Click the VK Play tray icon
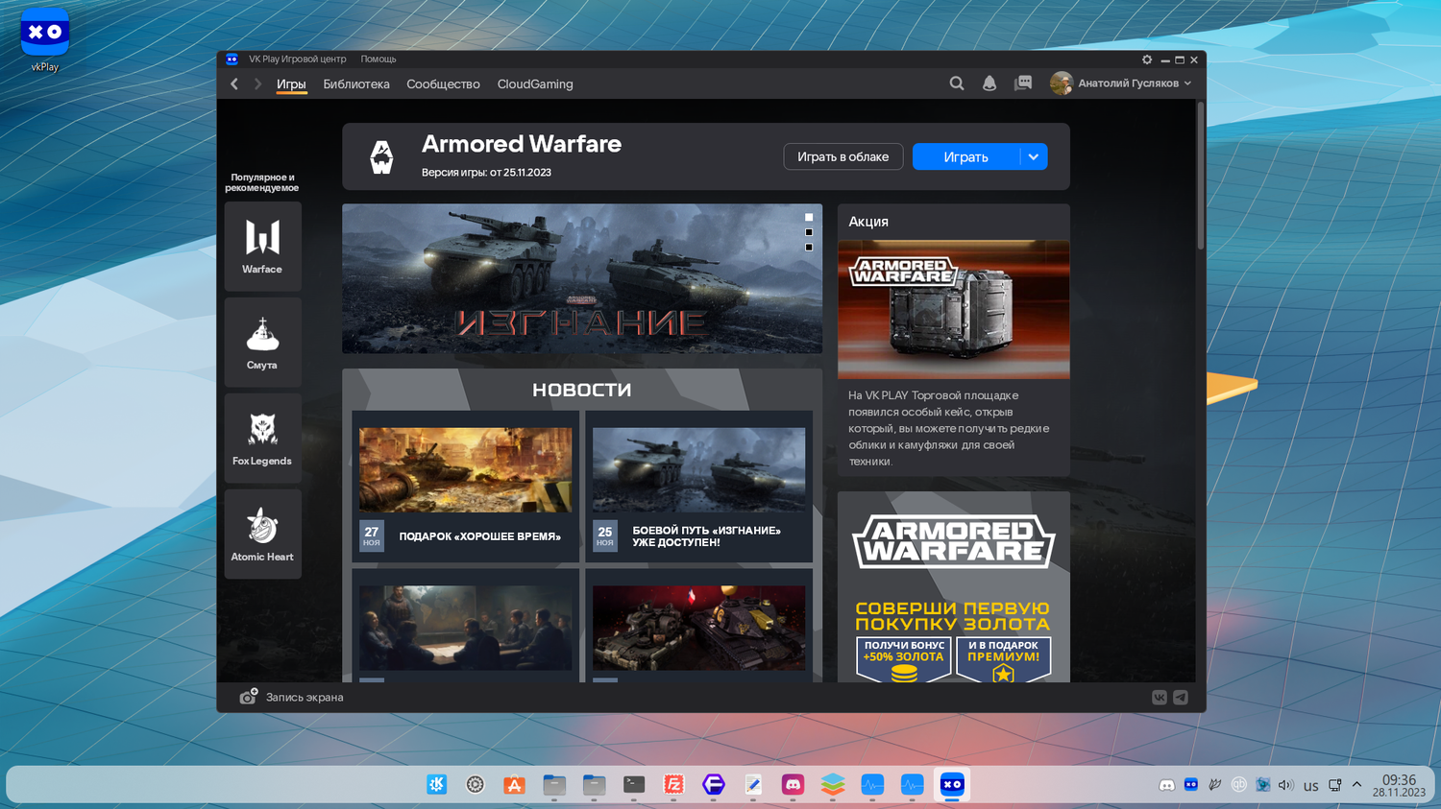The height and width of the screenshot is (809, 1441). pos(1191,785)
